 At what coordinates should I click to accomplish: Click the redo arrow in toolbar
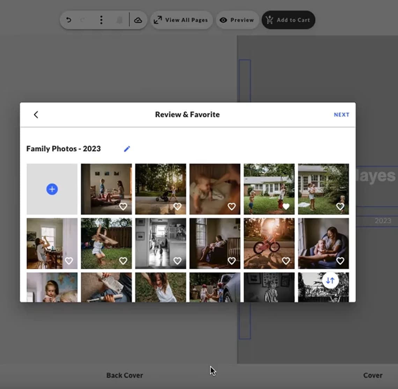click(83, 20)
